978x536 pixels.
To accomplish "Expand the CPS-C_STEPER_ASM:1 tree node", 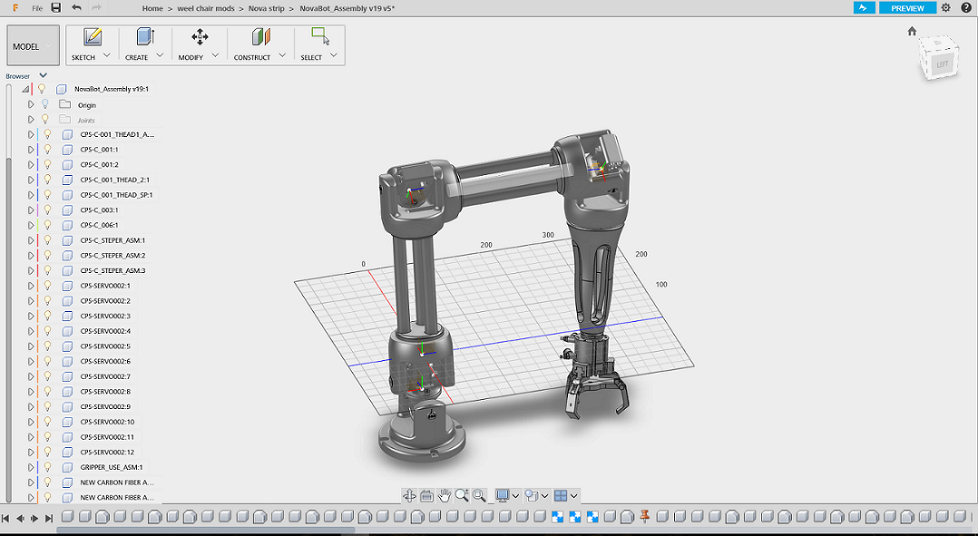I will (x=31, y=240).
